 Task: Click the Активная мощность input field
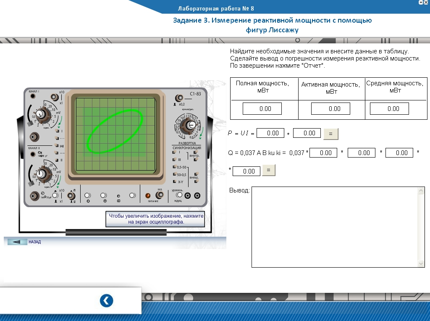click(330, 109)
